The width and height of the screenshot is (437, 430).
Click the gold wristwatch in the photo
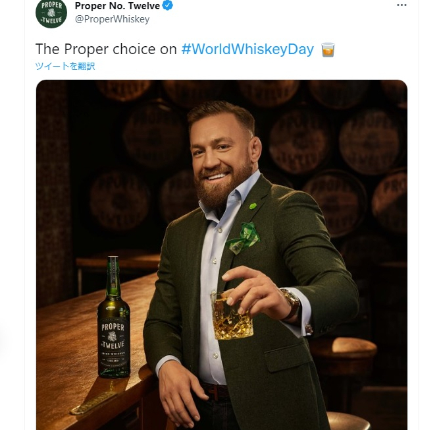290,303
